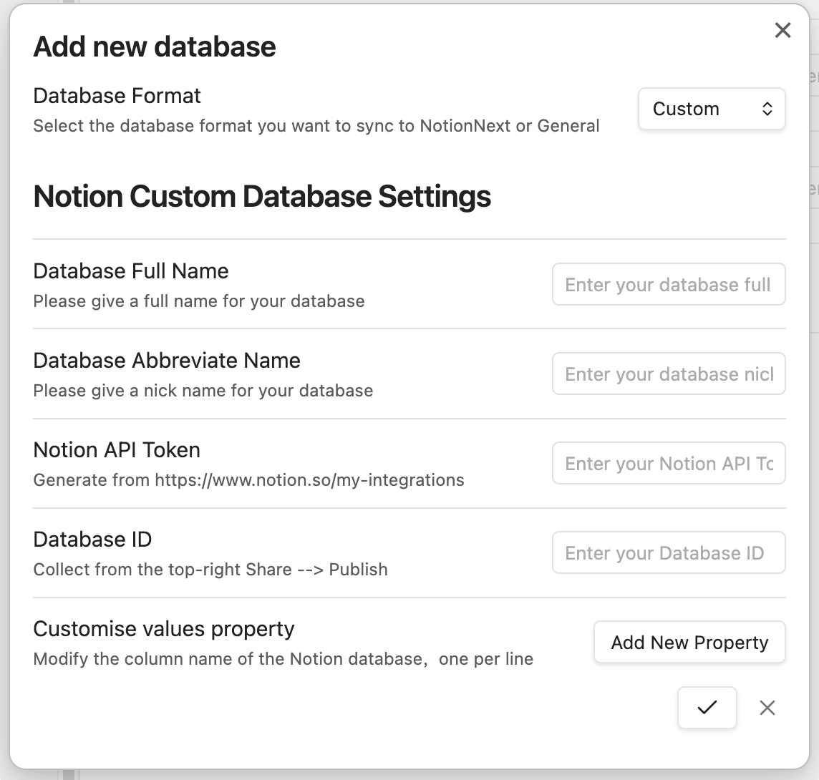Click the 'Database ID' setting label
This screenshot has height=780, width=819.
click(x=92, y=540)
